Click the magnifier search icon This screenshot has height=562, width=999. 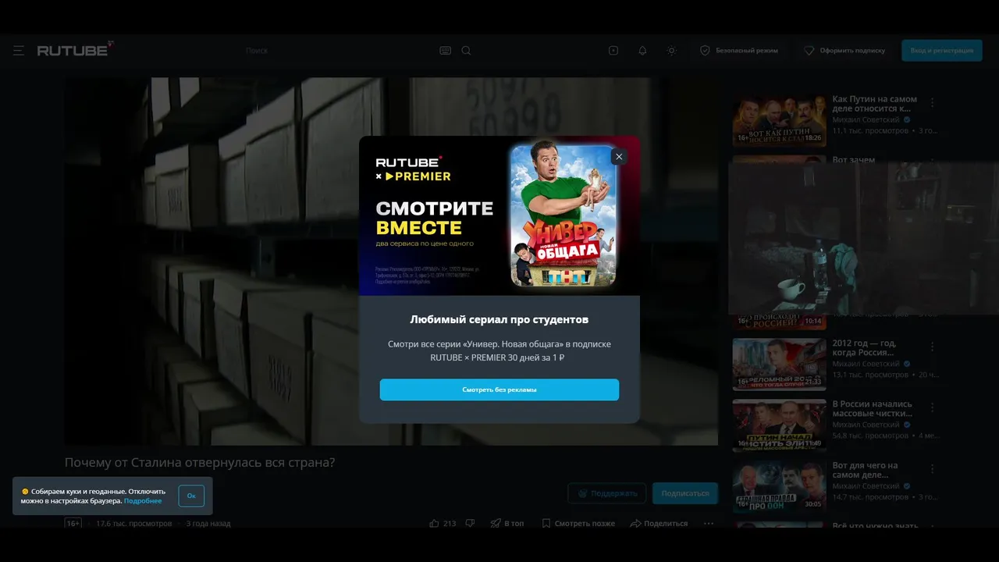(466, 51)
